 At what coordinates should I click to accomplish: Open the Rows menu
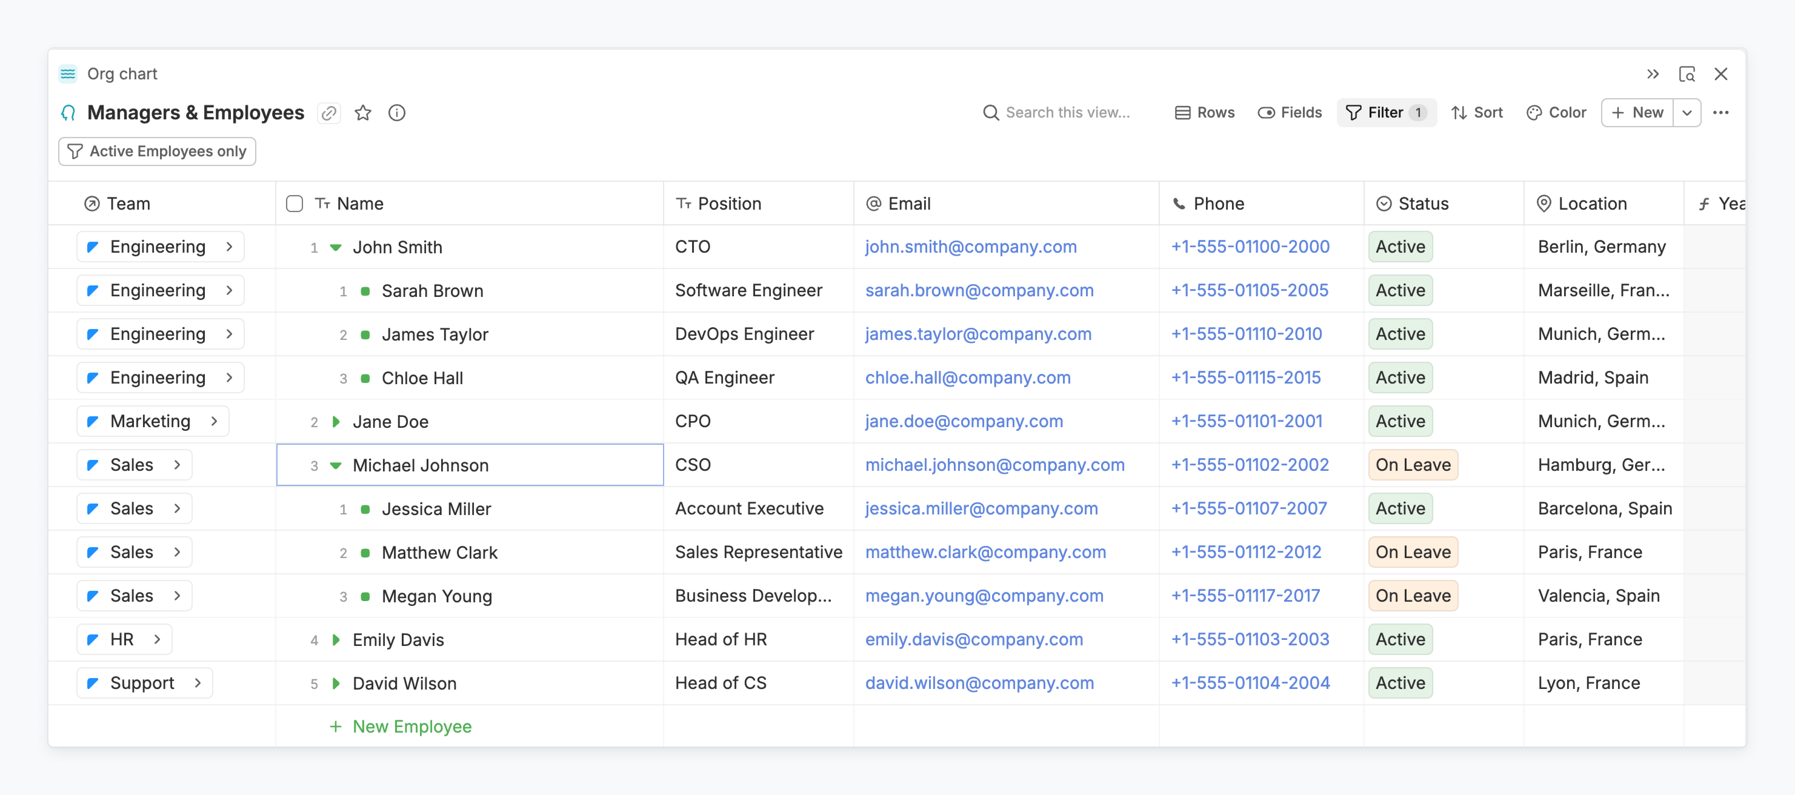coord(1205,113)
